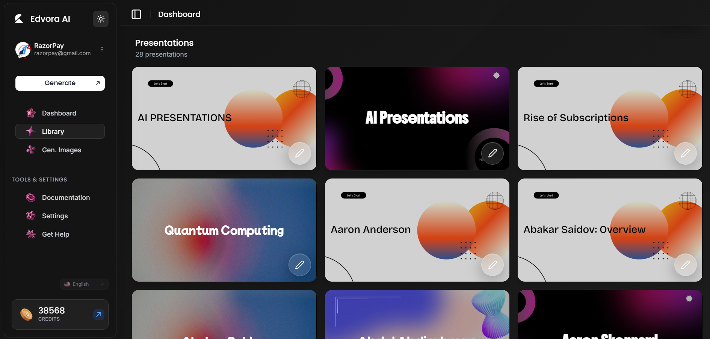Click the Dashboard star icon in the sidebar
This screenshot has height=339, width=710.
[31, 113]
